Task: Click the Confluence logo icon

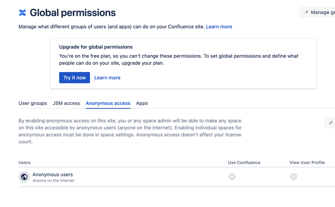Action: 22,13
